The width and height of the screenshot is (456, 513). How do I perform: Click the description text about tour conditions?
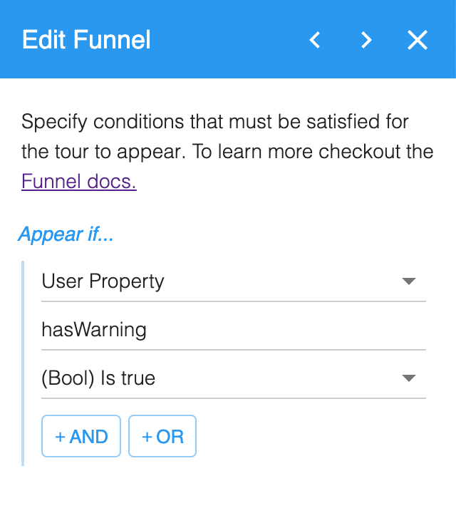(x=228, y=136)
